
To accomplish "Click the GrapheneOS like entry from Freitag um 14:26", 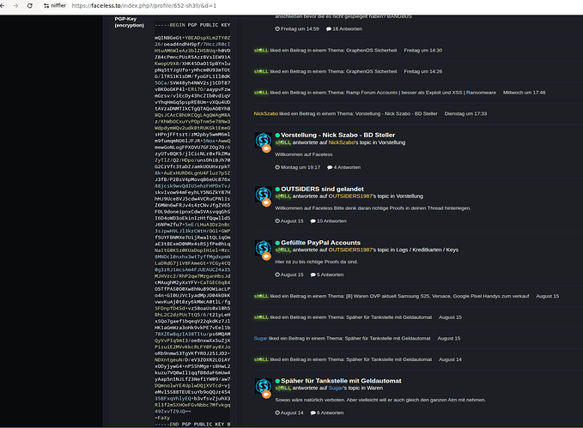I will [348, 71].
